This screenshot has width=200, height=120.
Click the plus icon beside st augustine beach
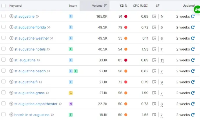pos(11,71)
